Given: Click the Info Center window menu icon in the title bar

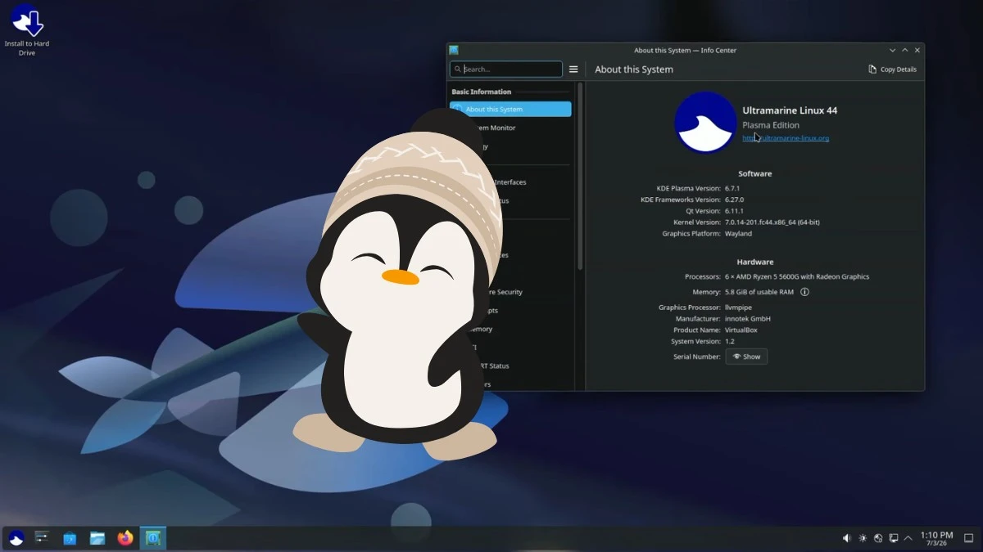Looking at the screenshot, I should coord(454,50).
